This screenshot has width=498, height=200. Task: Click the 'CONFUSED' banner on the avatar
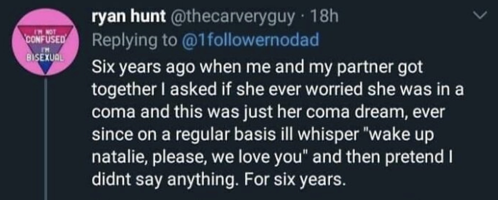click(46, 39)
